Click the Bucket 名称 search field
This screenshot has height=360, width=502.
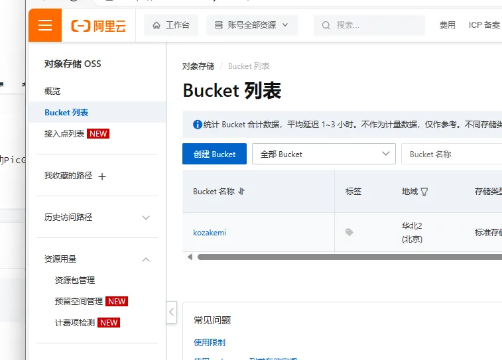click(x=451, y=154)
